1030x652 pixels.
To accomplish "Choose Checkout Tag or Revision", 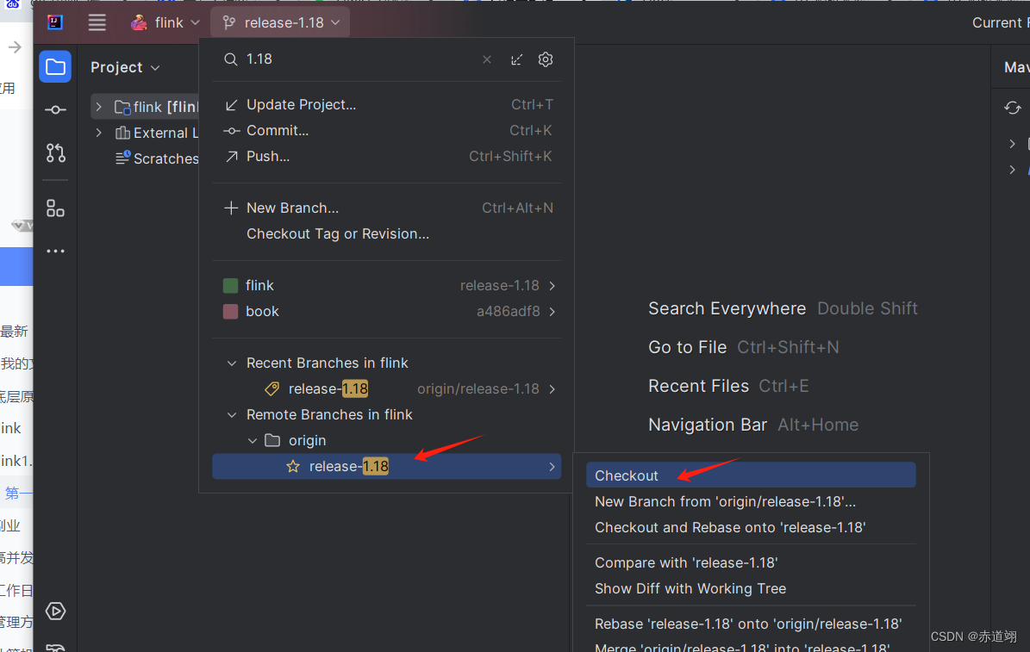I will coord(388,233).
